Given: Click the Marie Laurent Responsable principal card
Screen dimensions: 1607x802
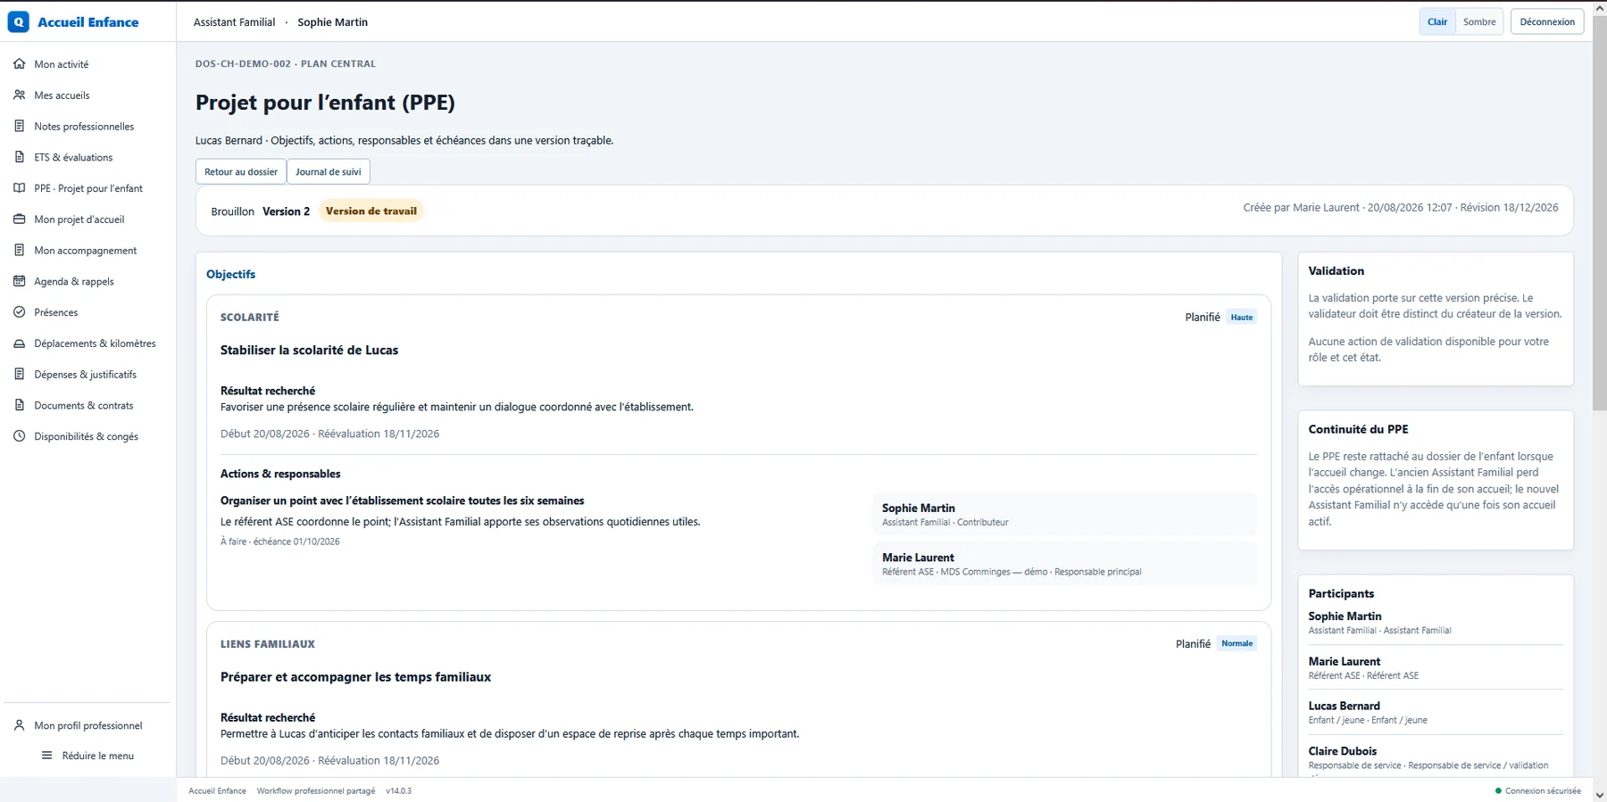Looking at the screenshot, I should pyautogui.click(x=1064, y=564).
